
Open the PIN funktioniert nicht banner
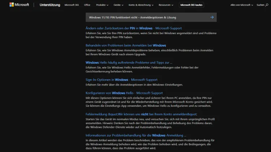tap(151, 17)
